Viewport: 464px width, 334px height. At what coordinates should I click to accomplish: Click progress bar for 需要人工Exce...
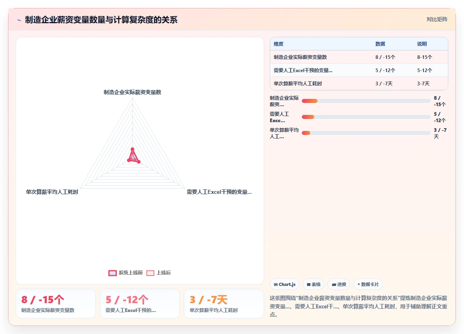tap(366, 117)
